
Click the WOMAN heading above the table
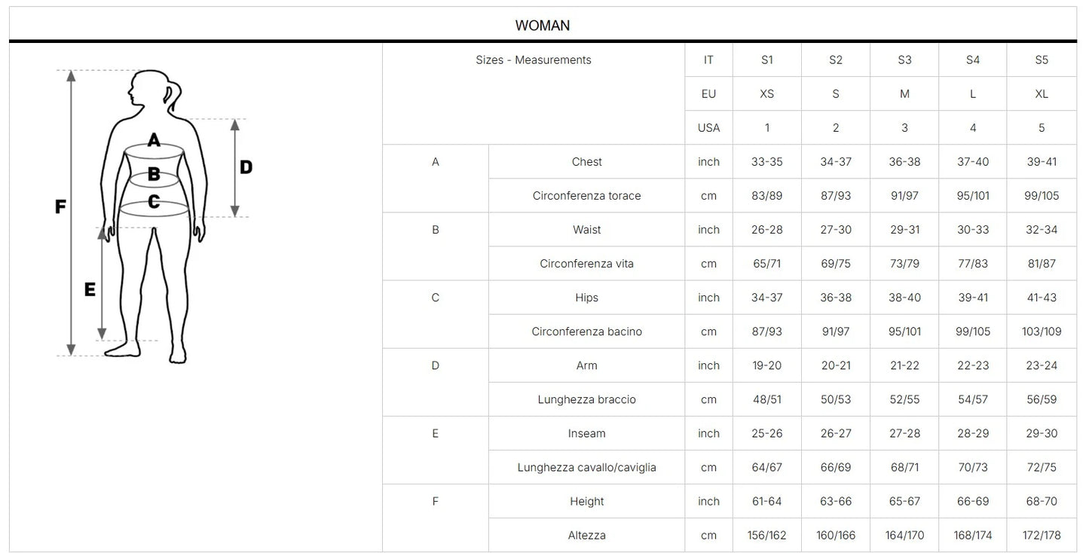542,26
